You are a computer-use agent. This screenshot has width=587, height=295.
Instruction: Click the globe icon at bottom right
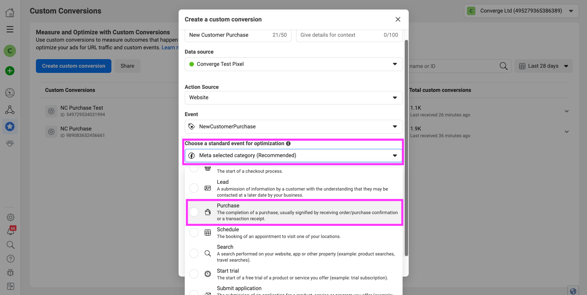click(x=573, y=291)
